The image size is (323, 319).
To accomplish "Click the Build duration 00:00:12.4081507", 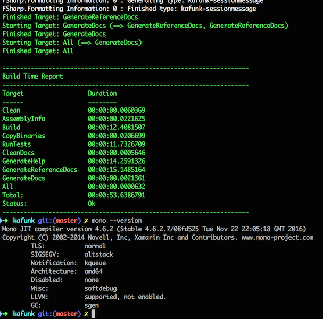I will click(117, 127).
